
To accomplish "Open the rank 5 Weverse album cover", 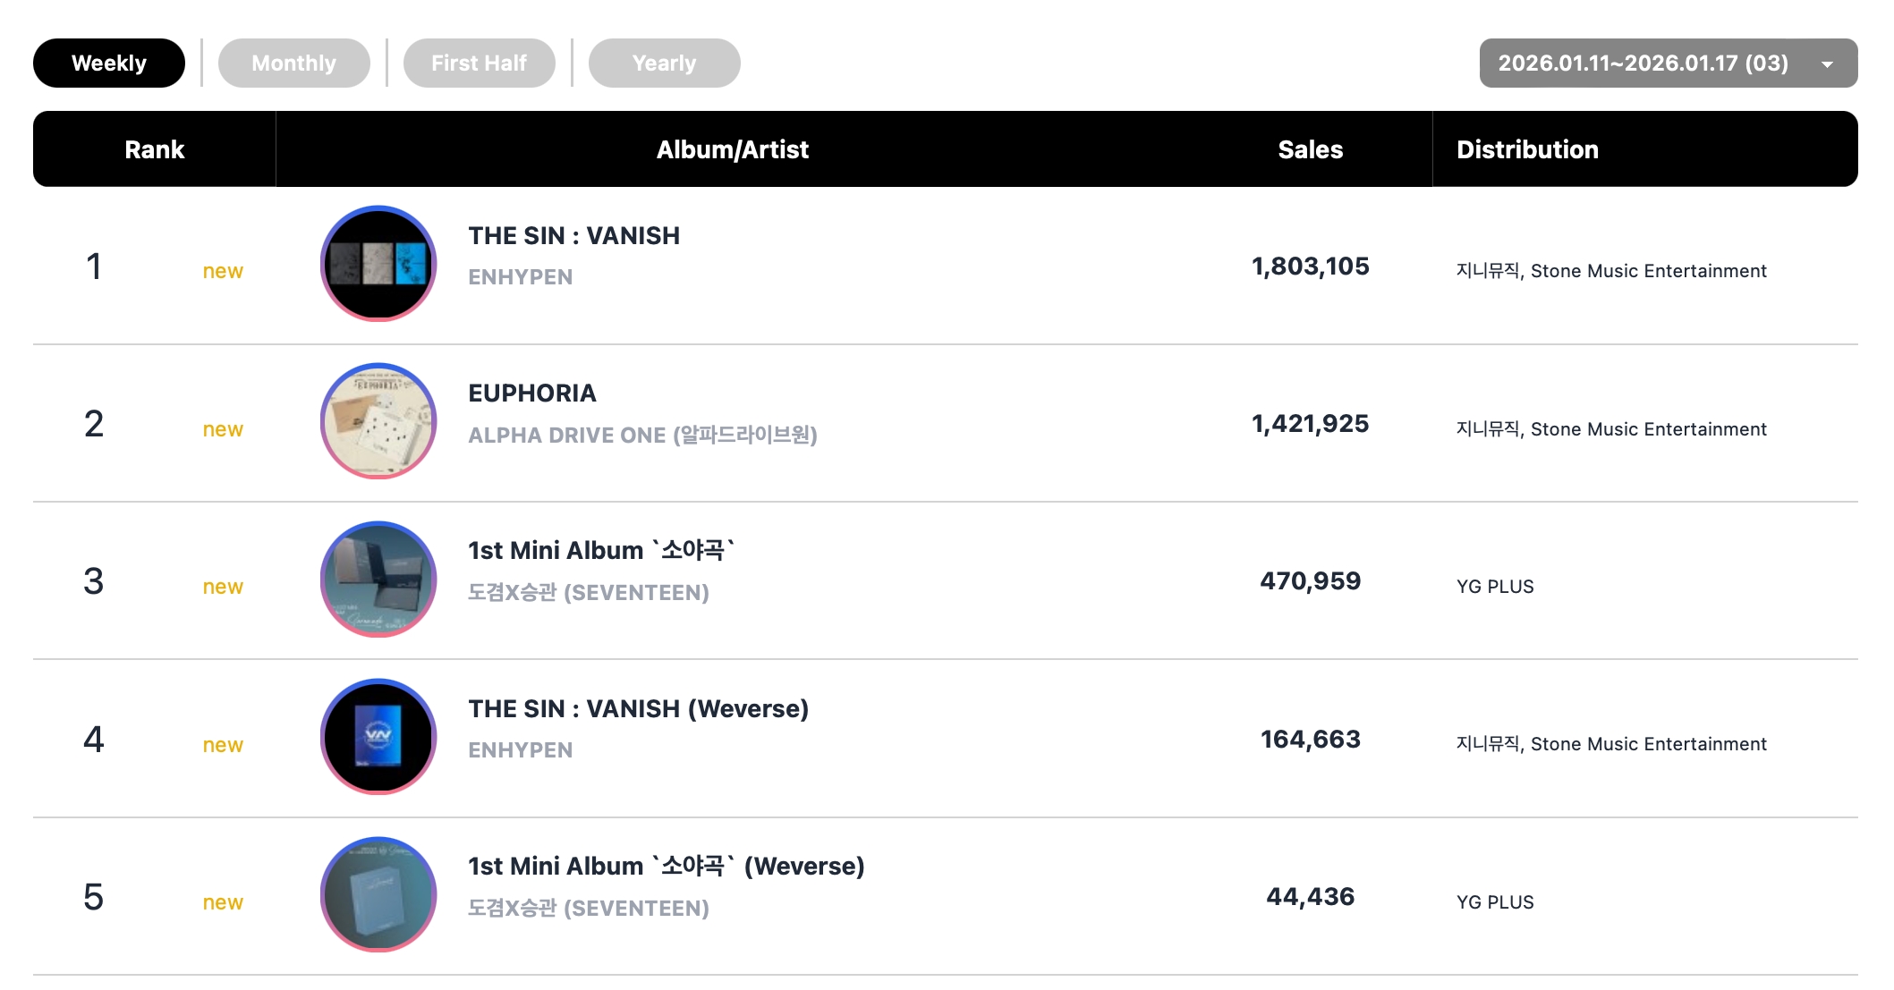I will [378, 894].
